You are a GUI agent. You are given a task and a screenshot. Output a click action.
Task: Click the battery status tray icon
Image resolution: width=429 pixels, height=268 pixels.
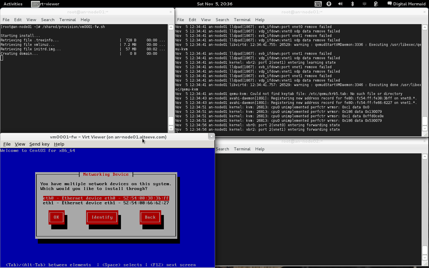(x=376, y=4)
